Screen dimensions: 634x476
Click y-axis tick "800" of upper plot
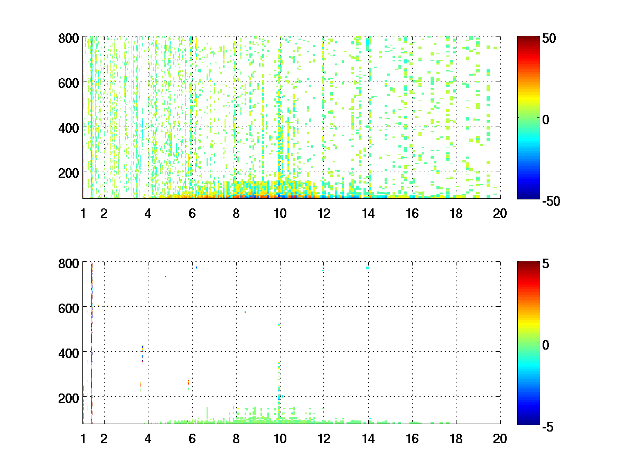click(69, 38)
